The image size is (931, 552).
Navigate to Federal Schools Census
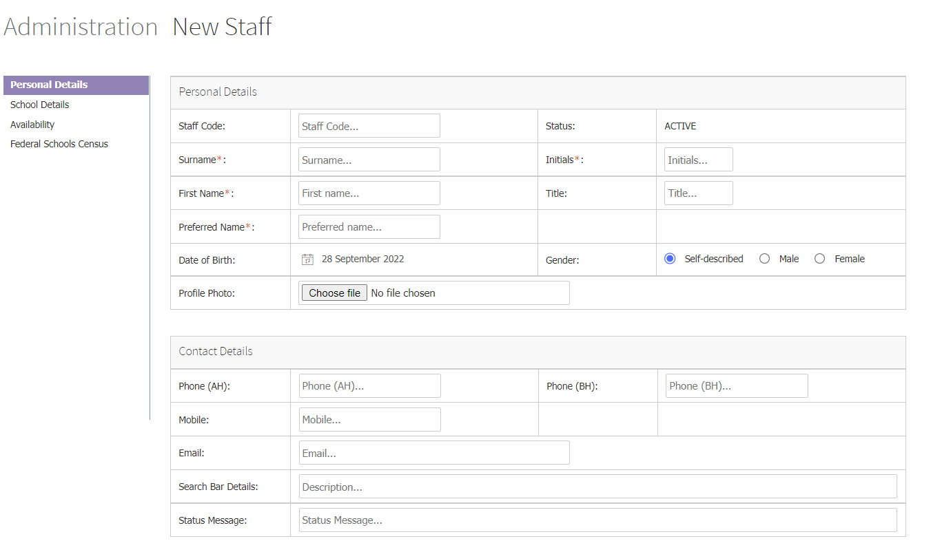59,143
